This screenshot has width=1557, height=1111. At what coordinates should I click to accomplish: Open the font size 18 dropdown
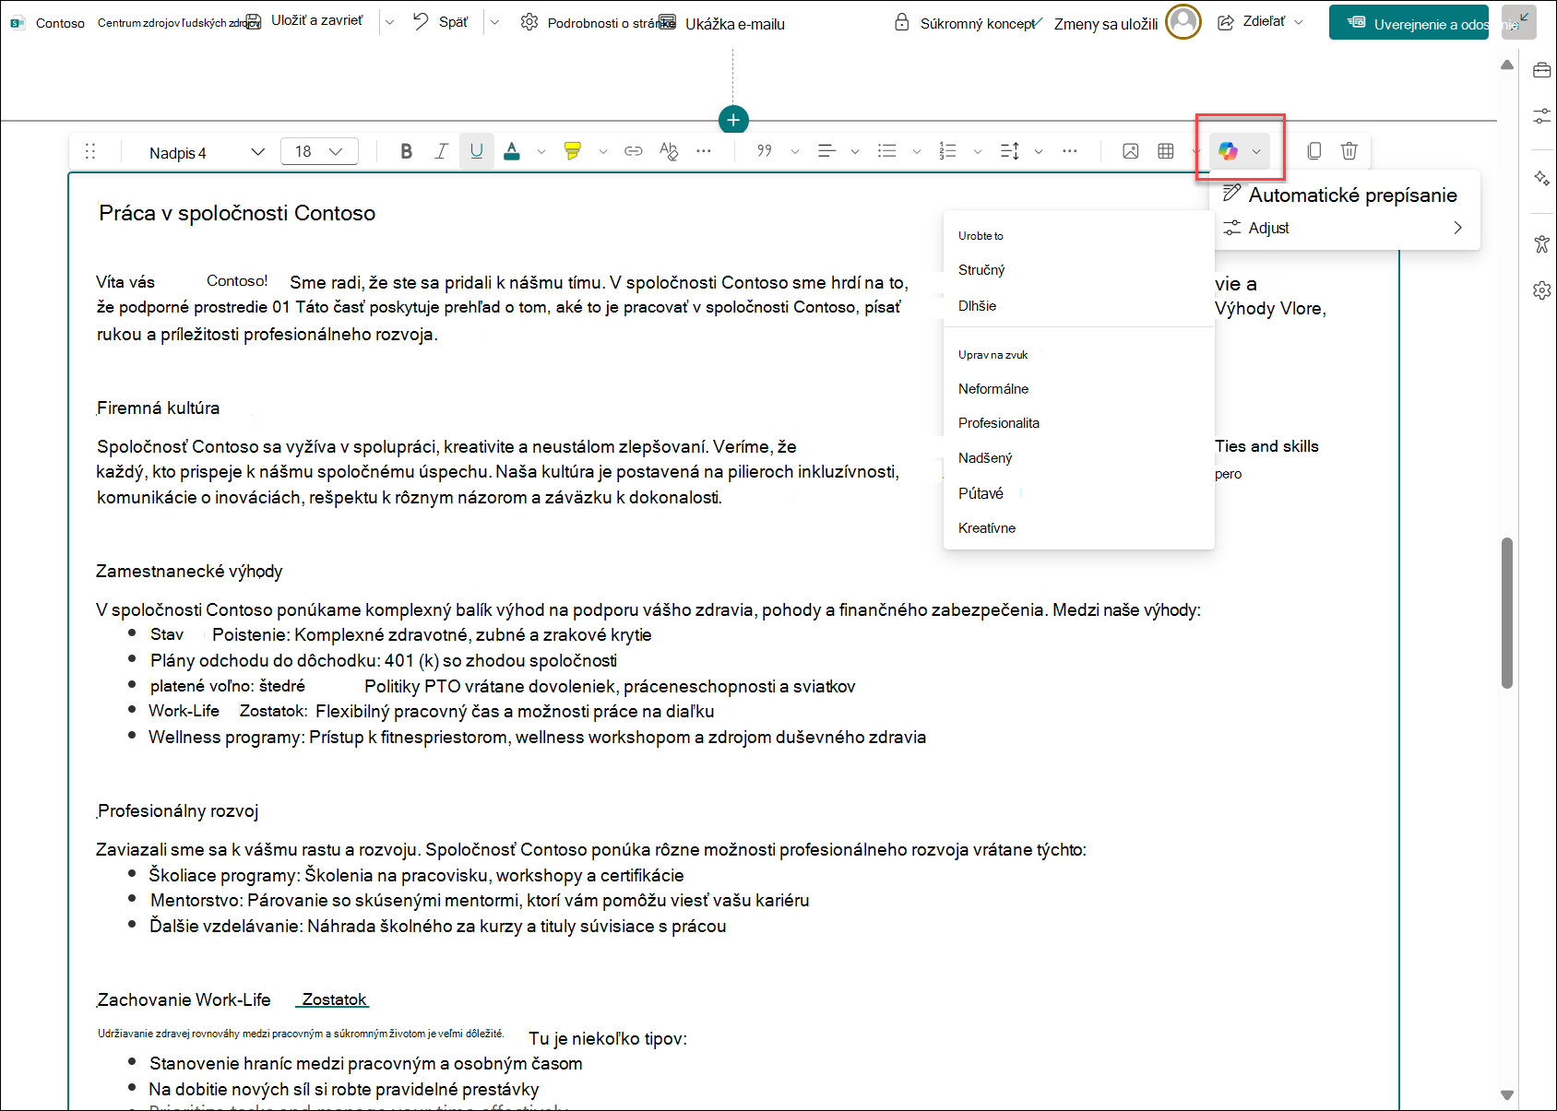(319, 151)
